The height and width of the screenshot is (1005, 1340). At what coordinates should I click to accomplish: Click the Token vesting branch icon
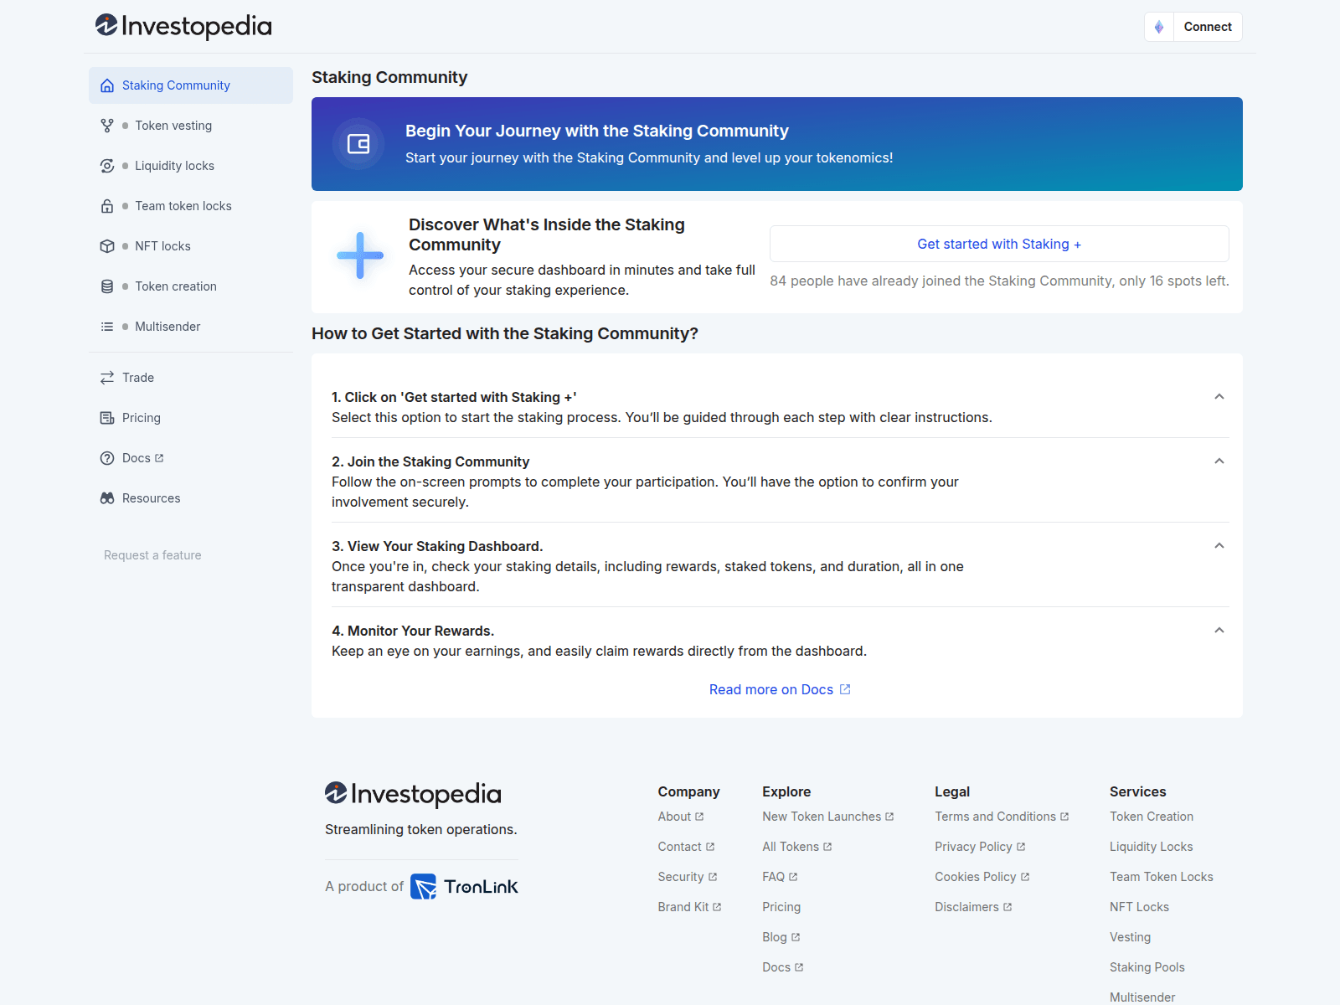point(107,126)
